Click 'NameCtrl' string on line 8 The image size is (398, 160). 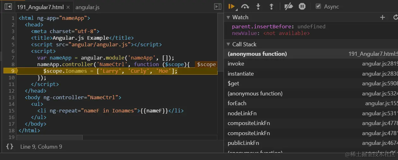pos(114,64)
